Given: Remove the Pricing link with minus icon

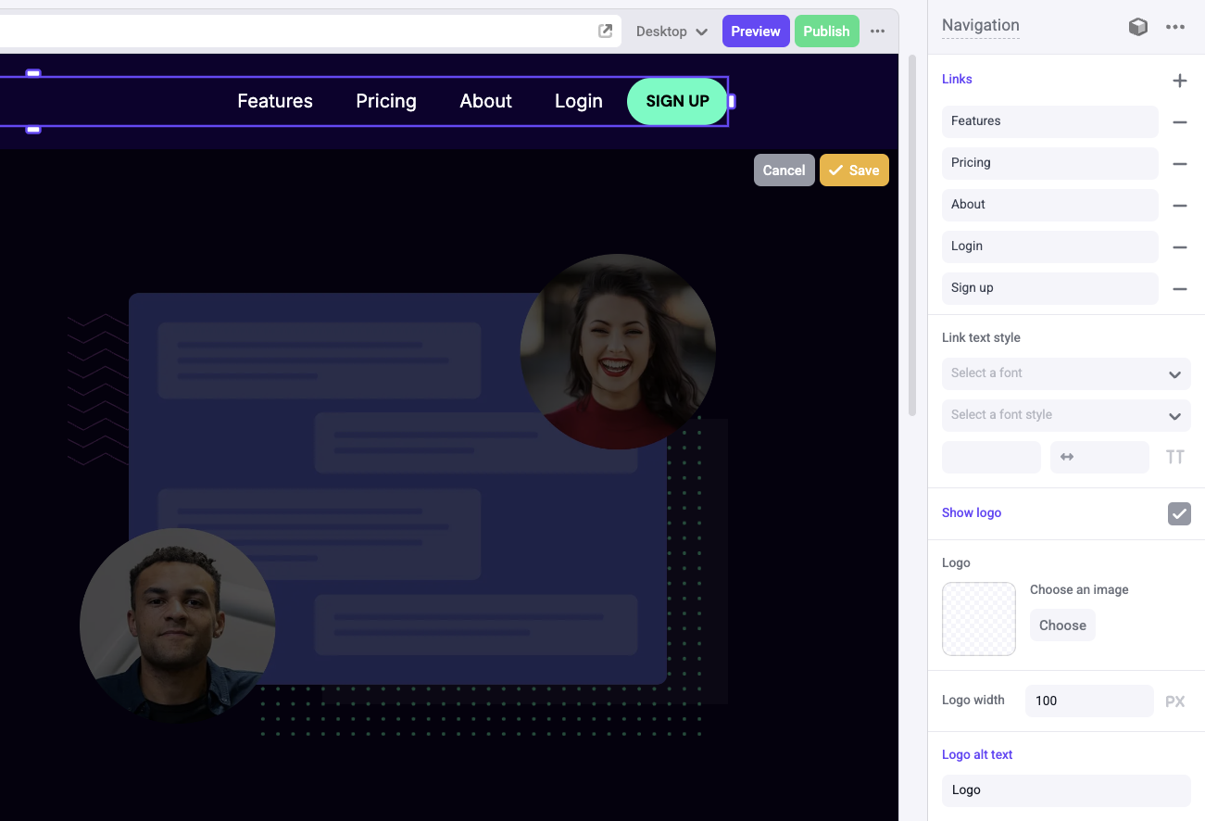Looking at the screenshot, I should (x=1179, y=163).
